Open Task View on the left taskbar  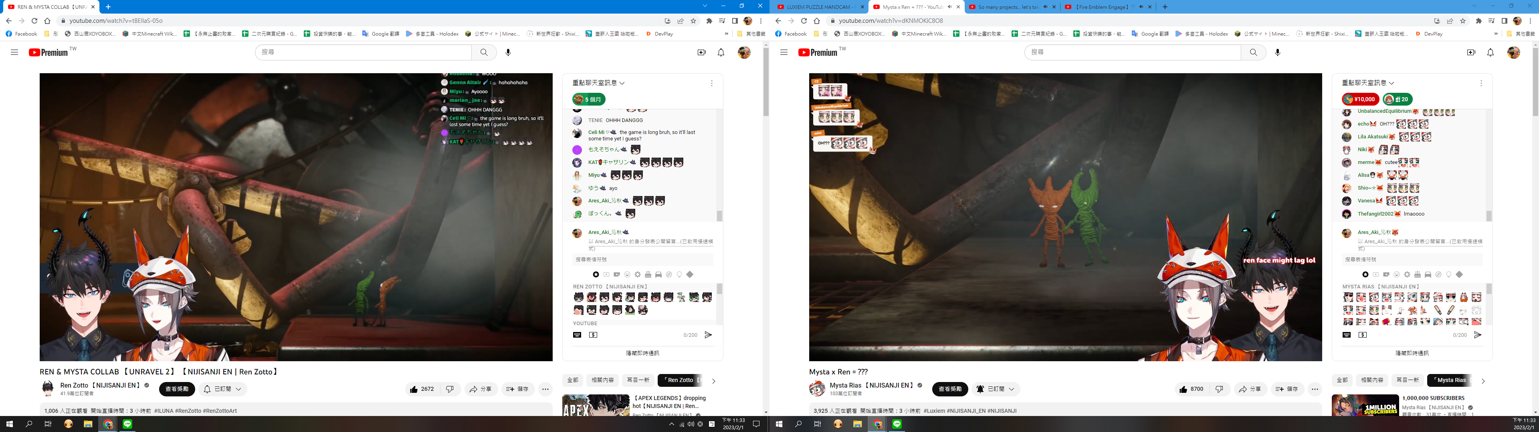tap(48, 424)
